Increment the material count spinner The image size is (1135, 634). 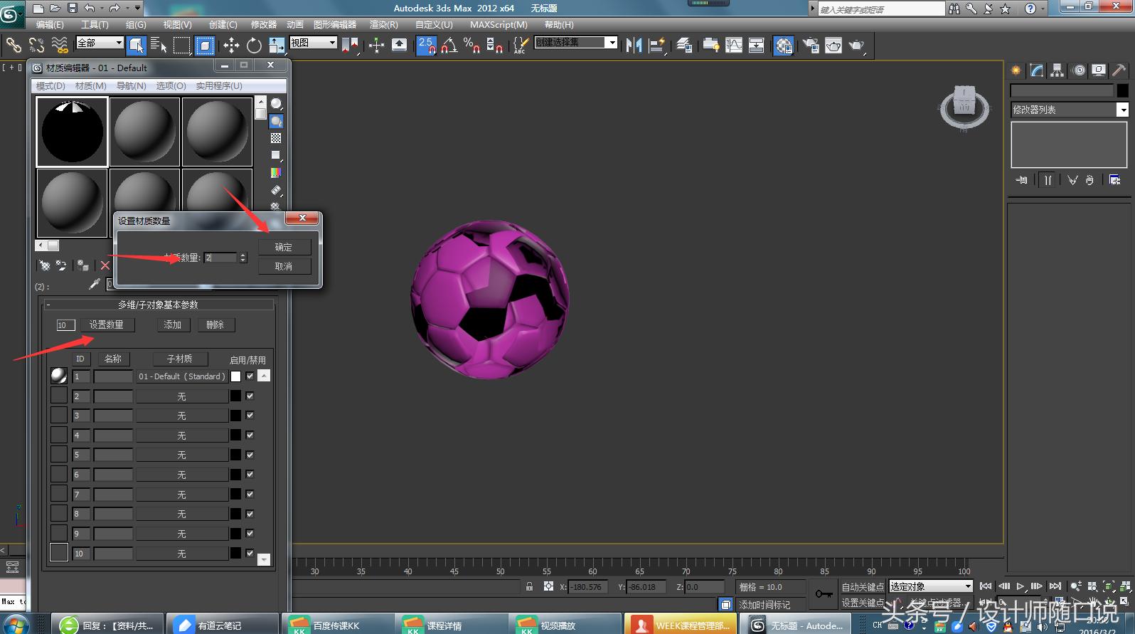(x=243, y=255)
